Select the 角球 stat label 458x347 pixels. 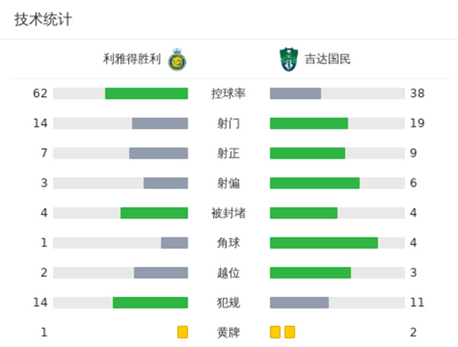coord(228,243)
